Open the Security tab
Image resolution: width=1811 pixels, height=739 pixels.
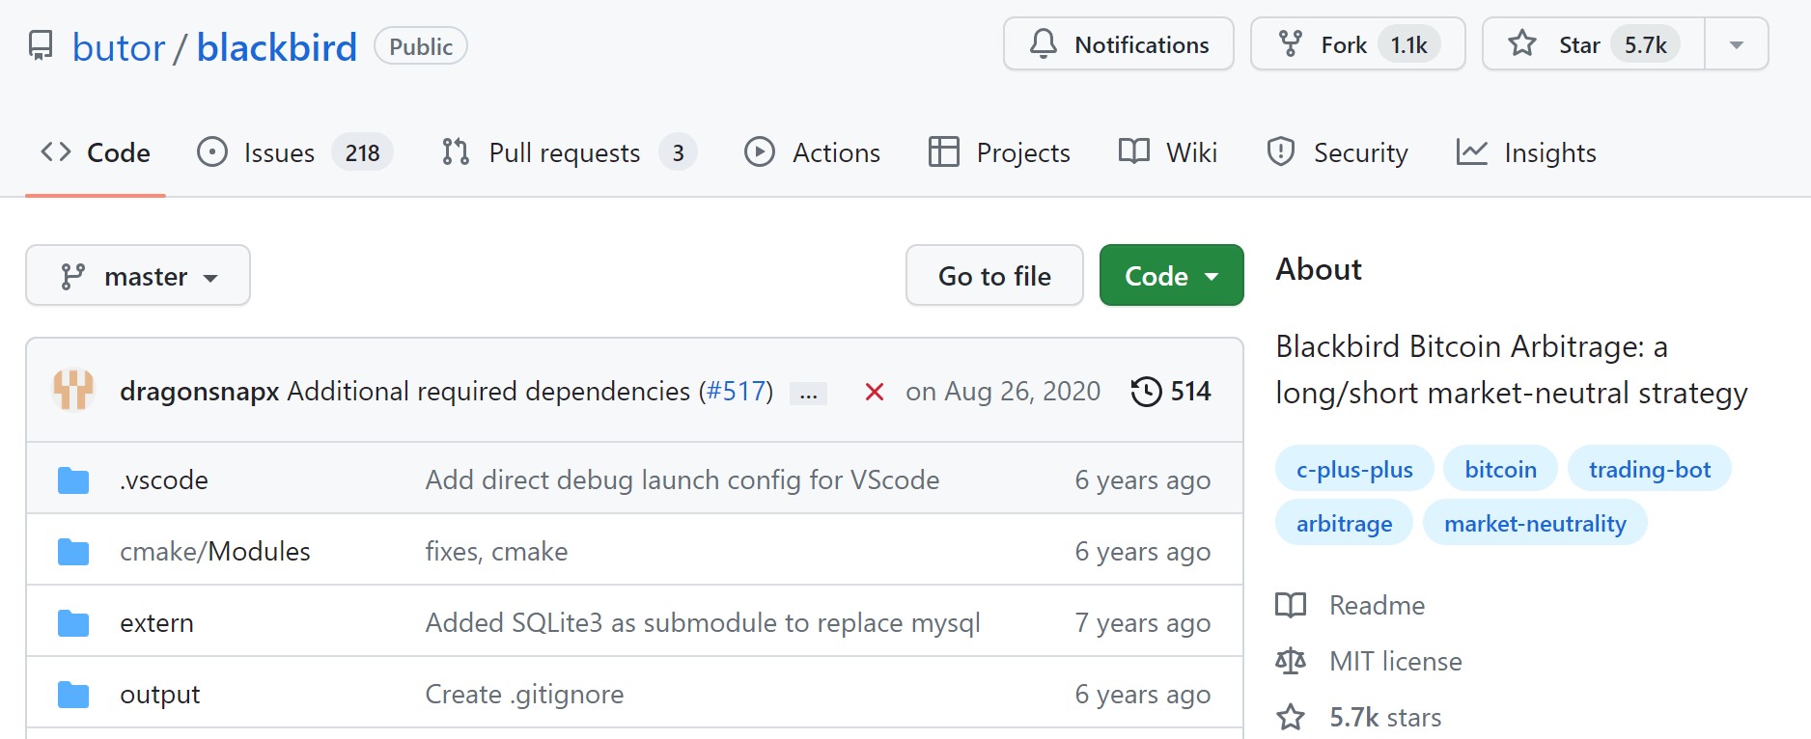coord(1337,152)
